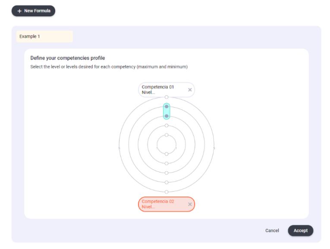Select outermost ring node above Competencia 02
The image size is (330, 249).
(167, 192)
